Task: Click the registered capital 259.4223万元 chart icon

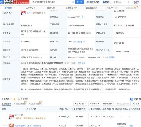Action: (82, 17)
